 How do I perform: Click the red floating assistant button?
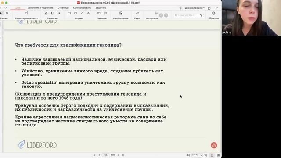(x=214, y=145)
